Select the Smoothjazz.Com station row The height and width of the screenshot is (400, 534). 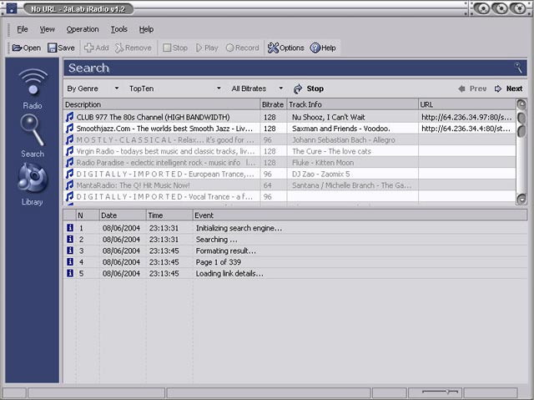[290, 129]
